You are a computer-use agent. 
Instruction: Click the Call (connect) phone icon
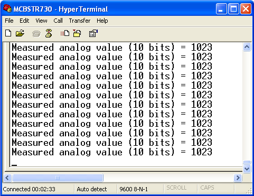[x=36, y=33]
